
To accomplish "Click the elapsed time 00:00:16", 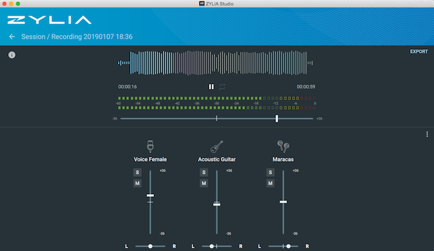I will [x=127, y=87].
